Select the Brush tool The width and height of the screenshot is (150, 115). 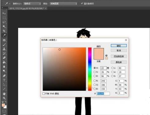coord(4,44)
